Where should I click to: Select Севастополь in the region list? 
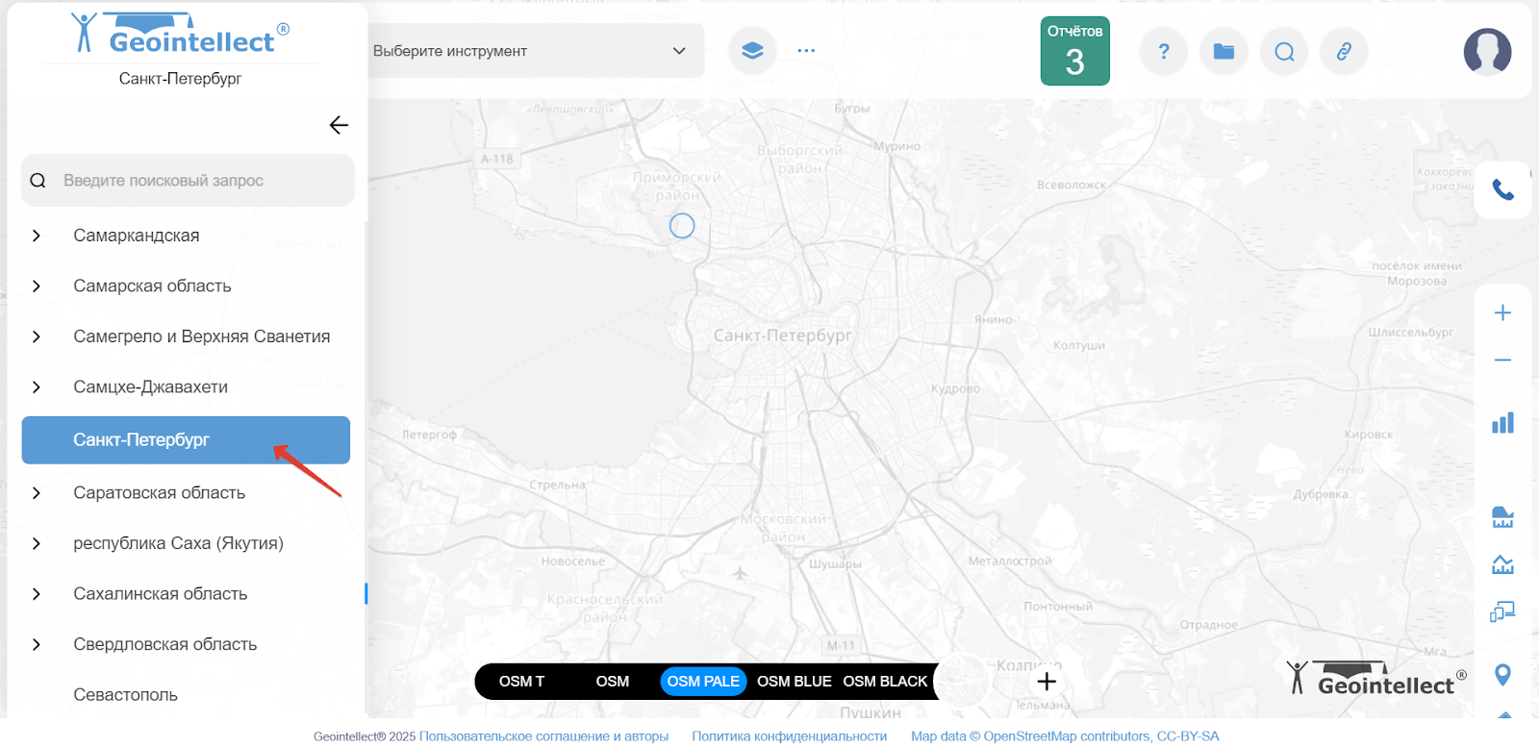click(126, 695)
